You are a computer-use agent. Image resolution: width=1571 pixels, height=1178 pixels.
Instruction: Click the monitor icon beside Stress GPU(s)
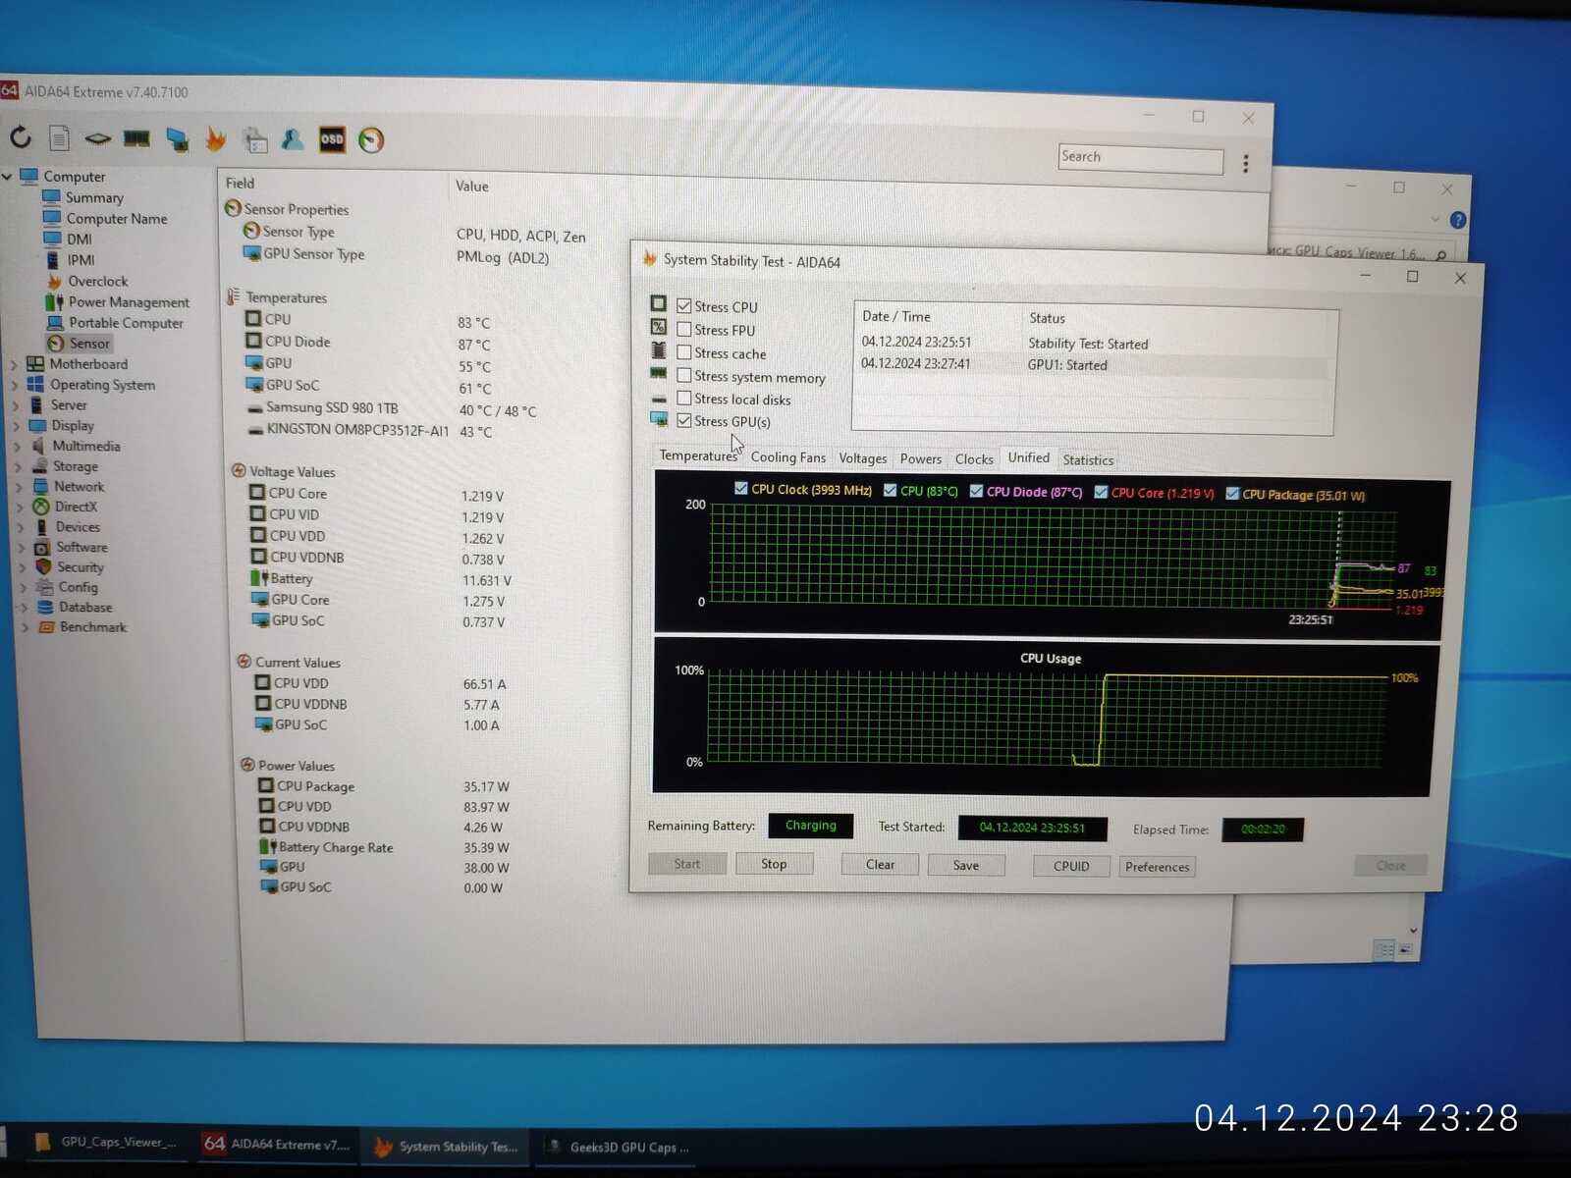[x=658, y=420]
